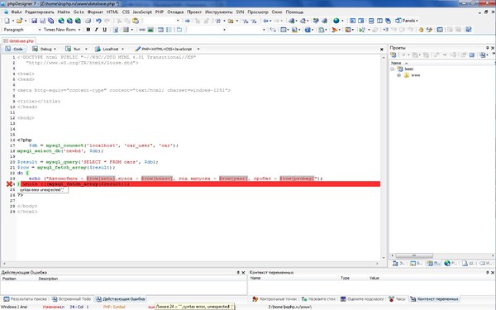Click the Paste clipboard icon

click(136, 21)
